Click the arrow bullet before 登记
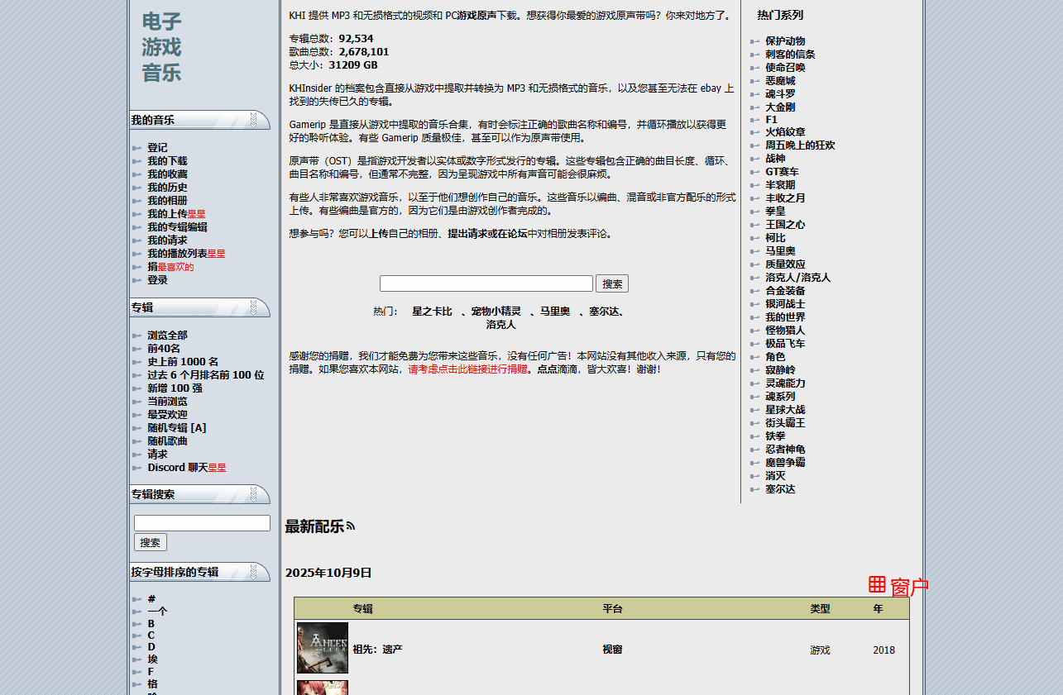 [x=136, y=148]
